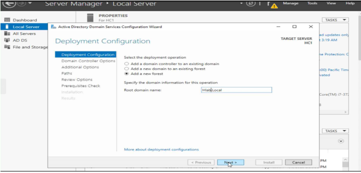Open the Help menu
The width and height of the screenshot is (361, 173).
(x=350, y=3)
